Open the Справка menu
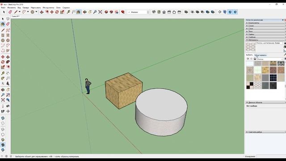The image size is (286, 161). (66, 8)
